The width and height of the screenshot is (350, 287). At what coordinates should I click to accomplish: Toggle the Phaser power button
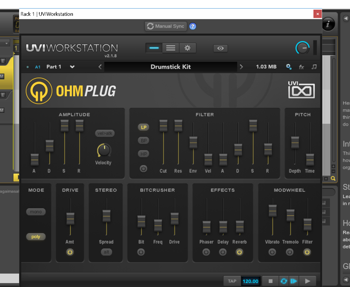coord(206,252)
